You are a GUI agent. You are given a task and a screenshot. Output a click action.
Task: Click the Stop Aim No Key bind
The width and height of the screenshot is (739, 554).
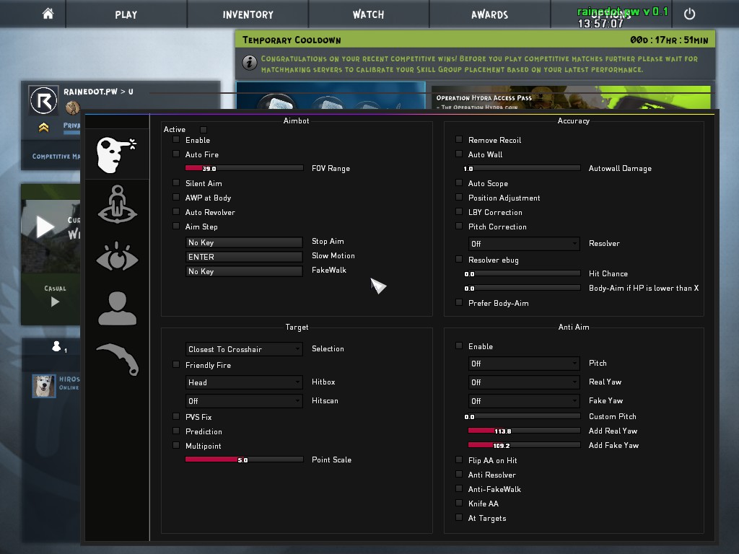point(244,242)
